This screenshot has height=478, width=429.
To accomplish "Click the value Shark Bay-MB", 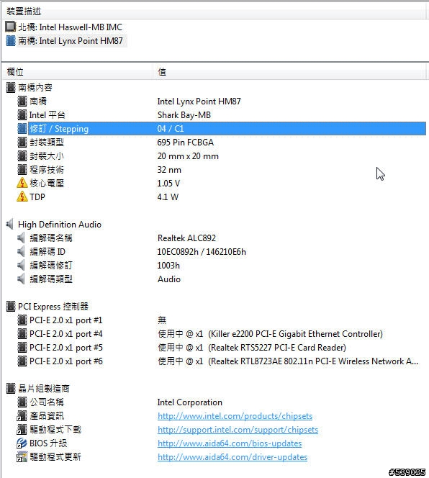I will coord(184,115).
